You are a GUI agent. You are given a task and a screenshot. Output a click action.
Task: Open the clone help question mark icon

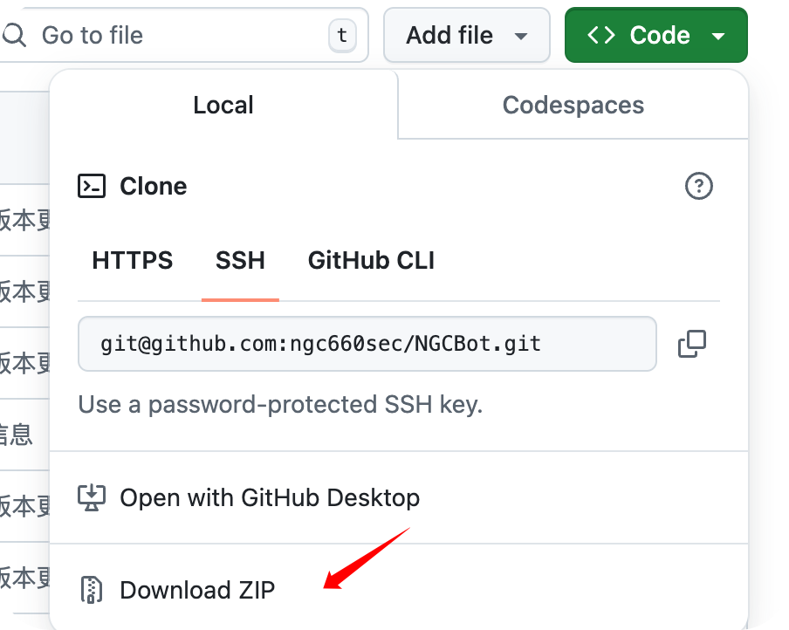point(699,186)
